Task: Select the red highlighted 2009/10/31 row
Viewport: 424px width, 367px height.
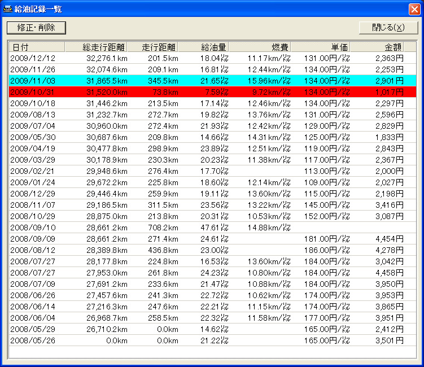Action: (x=212, y=92)
